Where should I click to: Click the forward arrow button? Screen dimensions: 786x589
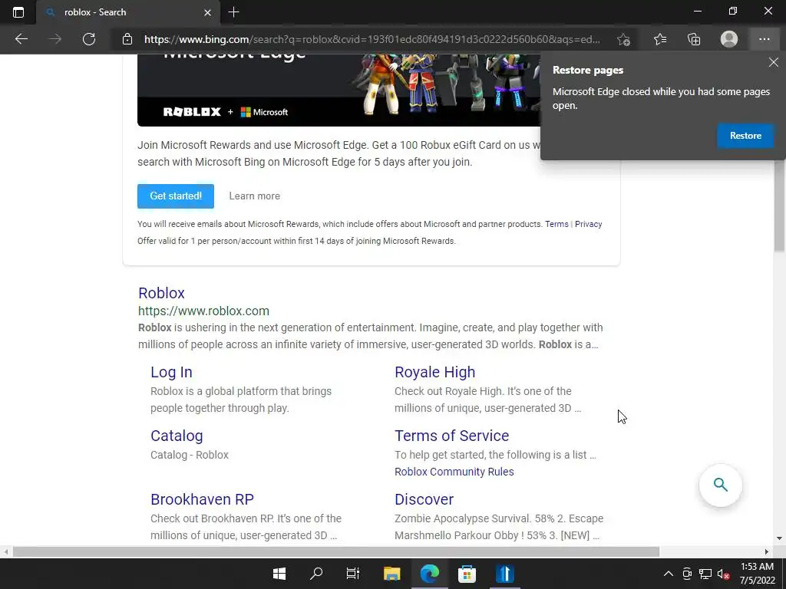[x=54, y=39]
